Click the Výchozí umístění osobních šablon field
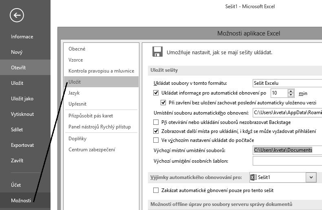322x210 pixels. (287, 161)
